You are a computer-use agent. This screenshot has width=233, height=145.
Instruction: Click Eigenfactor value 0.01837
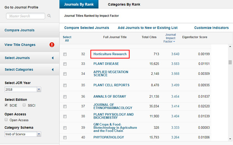pos(204,97)
